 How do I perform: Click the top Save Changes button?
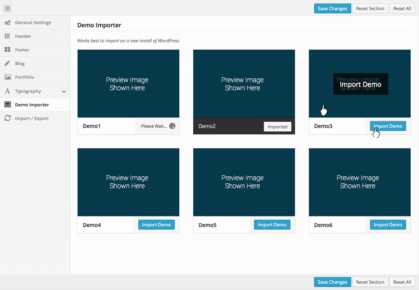[x=332, y=8]
